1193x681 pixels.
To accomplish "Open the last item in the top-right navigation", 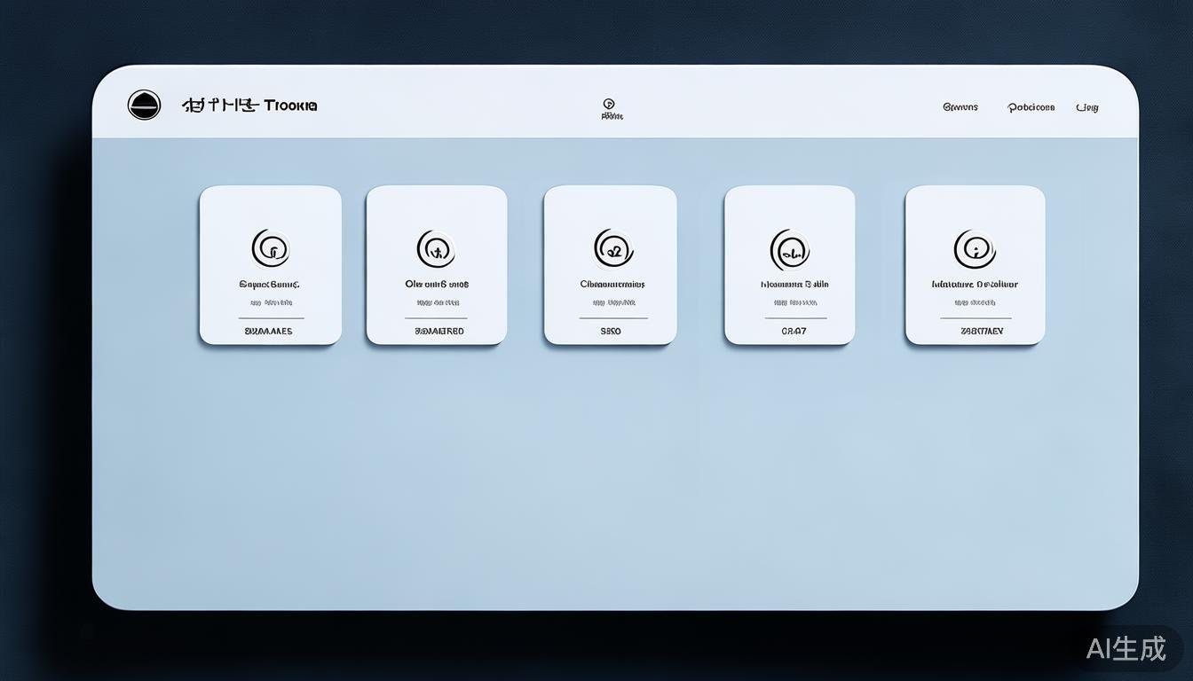I will tap(1087, 107).
